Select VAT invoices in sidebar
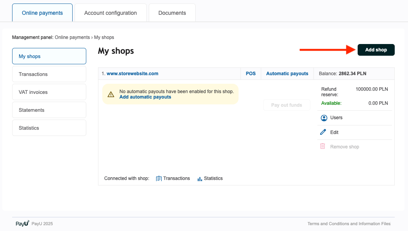The height and width of the screenshot is (231, 408). coord(49,92)
